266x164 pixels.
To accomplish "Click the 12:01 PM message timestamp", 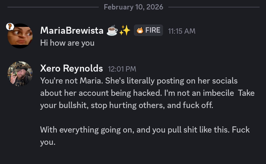I will (122, 68).
